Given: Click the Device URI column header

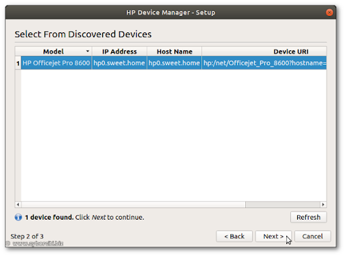Looking at the screenshot, I should [264, 51].
